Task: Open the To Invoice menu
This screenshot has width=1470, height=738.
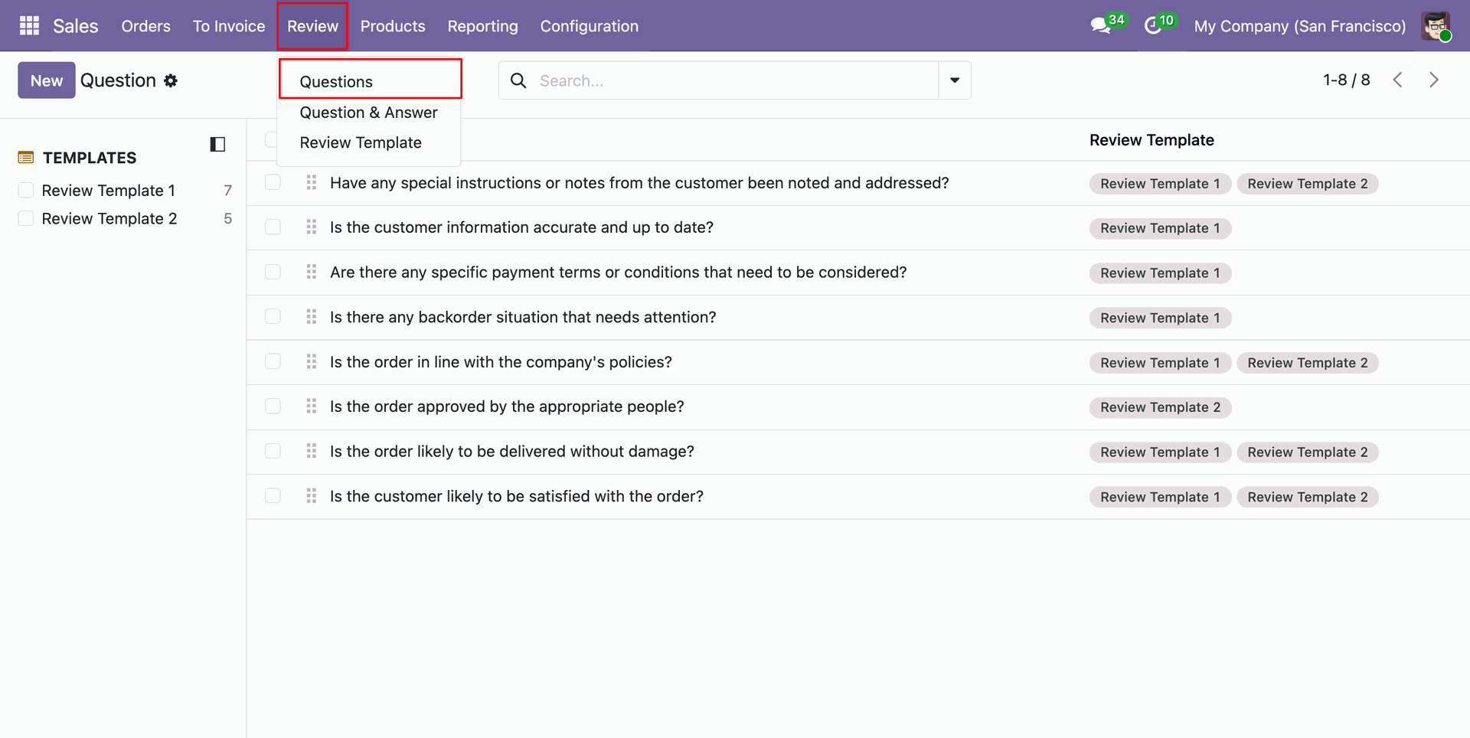Action: tap(229, 26)
